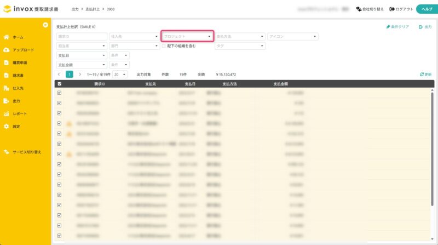Viewport: 438px width, 245px height.
Task: Click the レポート chart icon
Action: 6,113
